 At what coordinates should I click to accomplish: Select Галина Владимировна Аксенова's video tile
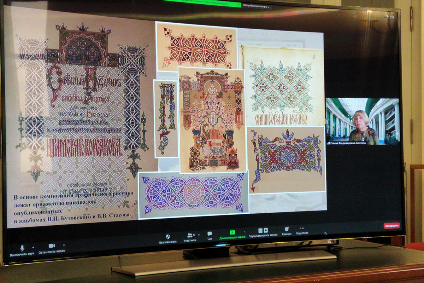click(362, 121)
